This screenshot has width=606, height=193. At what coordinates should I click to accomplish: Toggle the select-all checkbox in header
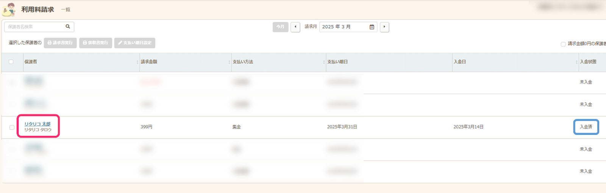tap(11, 62)
